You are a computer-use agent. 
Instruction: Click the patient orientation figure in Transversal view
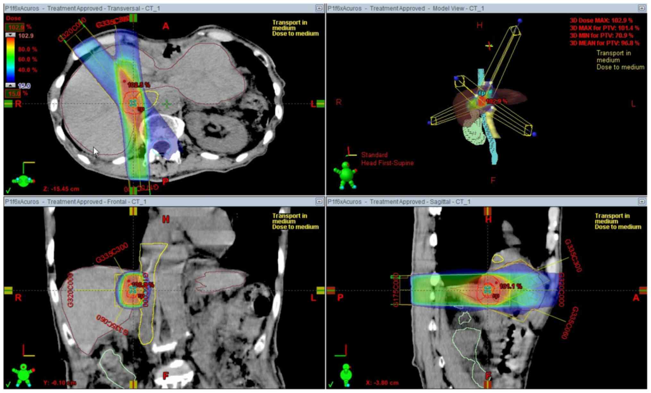[23, 181]
